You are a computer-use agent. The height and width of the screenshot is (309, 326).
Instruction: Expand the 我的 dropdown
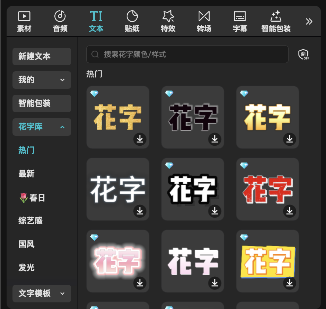42,80
